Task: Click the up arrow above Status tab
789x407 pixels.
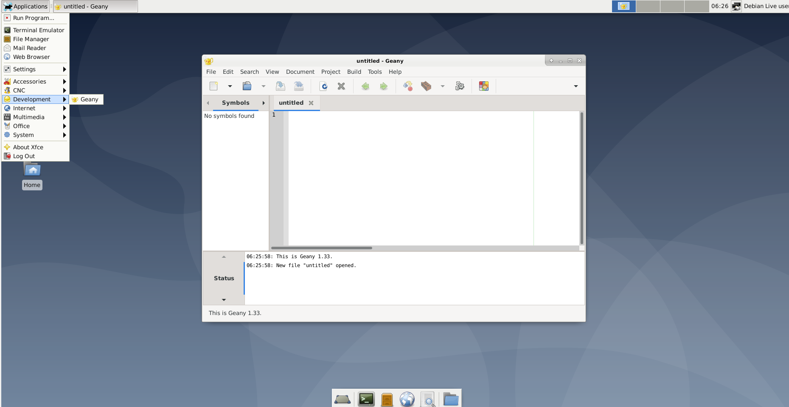Action: pyautogui.click(x=224, y=257)
